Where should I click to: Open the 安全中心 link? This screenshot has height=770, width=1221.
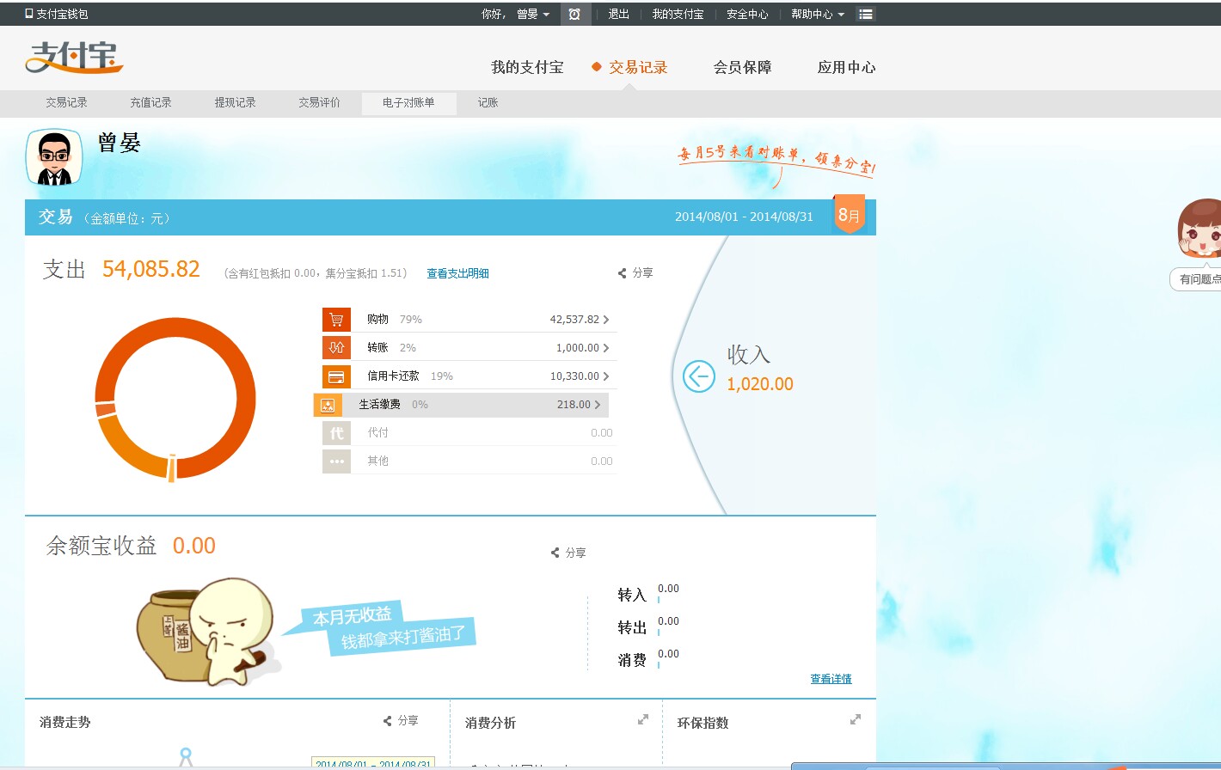(x=747, y=15)
